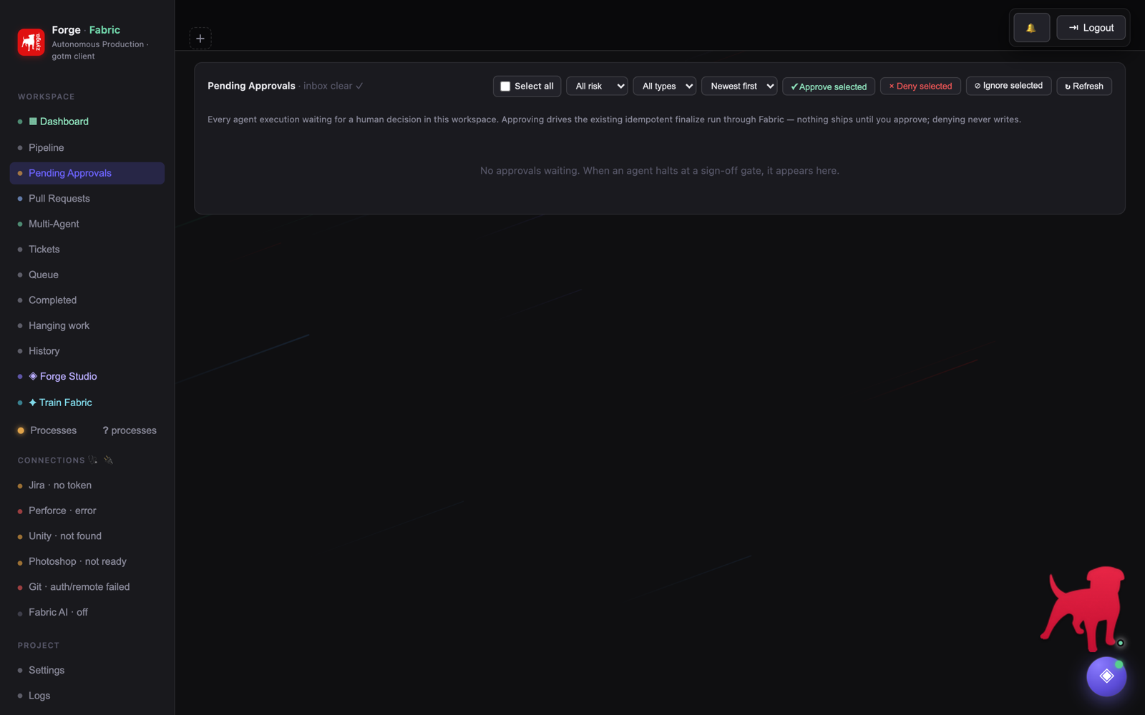Screen dimensions: 1145x715
Task: Refresh the pending approvals list
Action: [x=1084, y=87]
